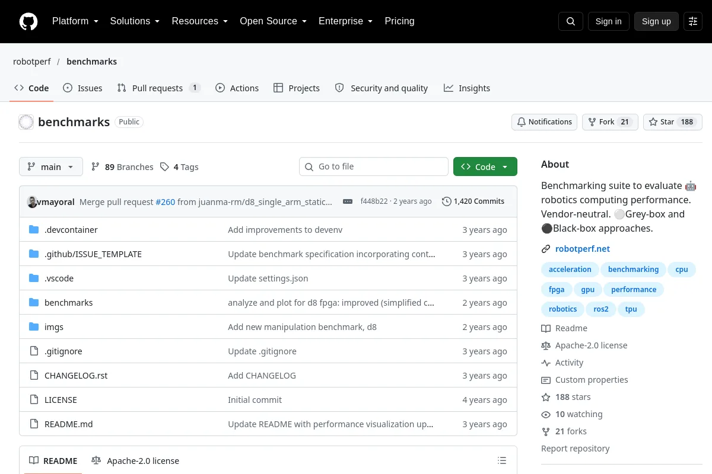Open the README outline list icon
712x474 pixels.
[502, 461]
